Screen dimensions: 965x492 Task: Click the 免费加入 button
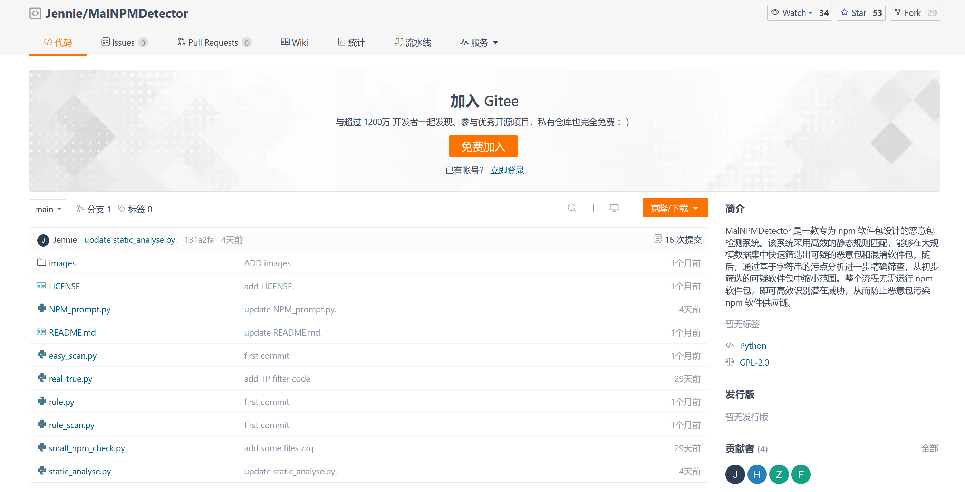coord(483,146)
